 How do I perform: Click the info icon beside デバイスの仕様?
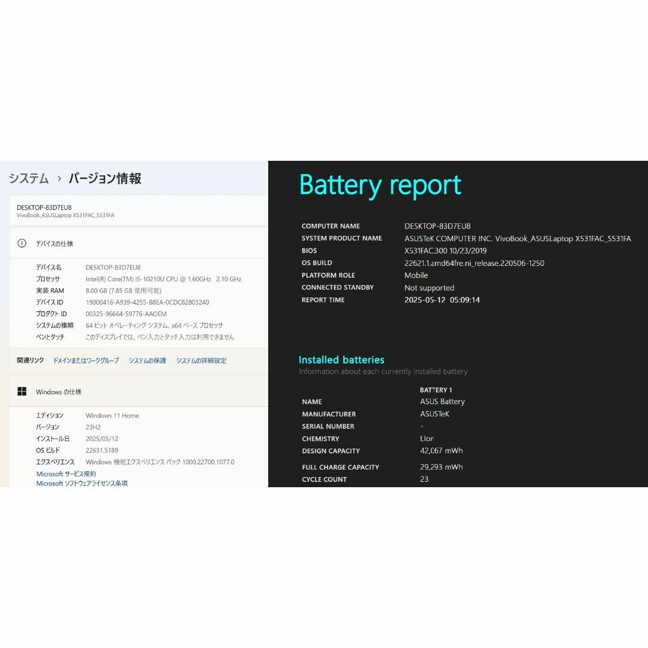(22, 244)
